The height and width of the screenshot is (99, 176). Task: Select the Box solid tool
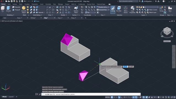click(x=3, y=9)
